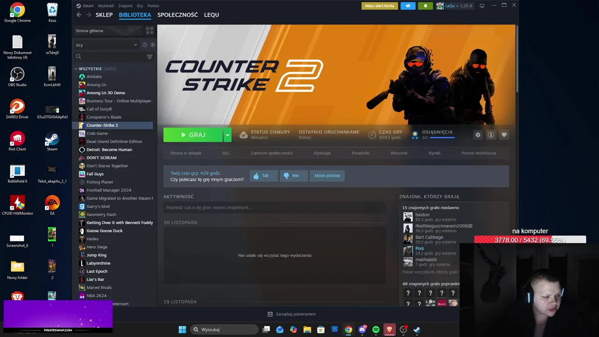Open the Gry library filter dropdown
599x337 pixels.
(106, 45)
